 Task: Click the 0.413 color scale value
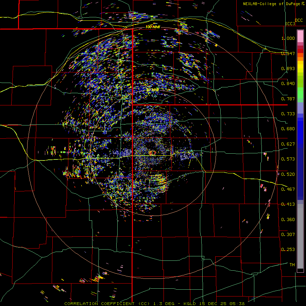pos(288,204)
